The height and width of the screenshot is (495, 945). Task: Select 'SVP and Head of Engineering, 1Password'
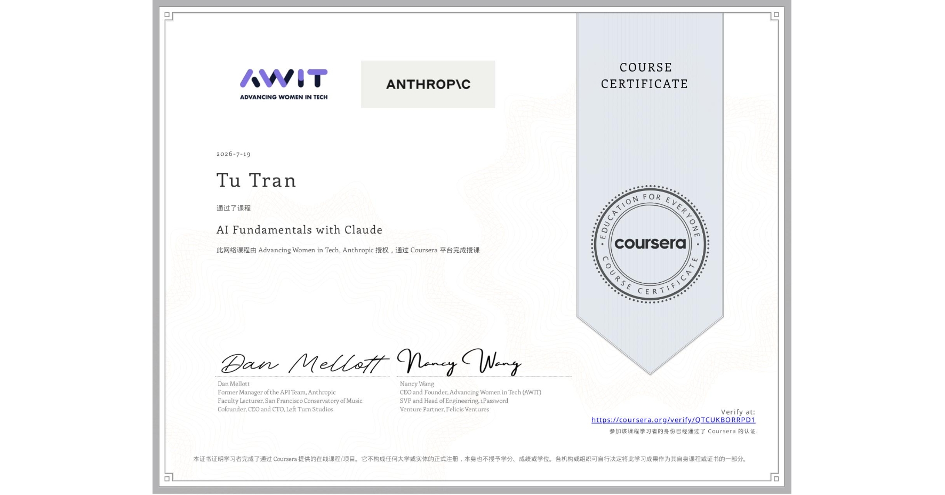click(454, 401)
